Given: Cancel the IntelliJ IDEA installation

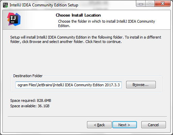Looking at the screenshot, I should coord(153,125).
